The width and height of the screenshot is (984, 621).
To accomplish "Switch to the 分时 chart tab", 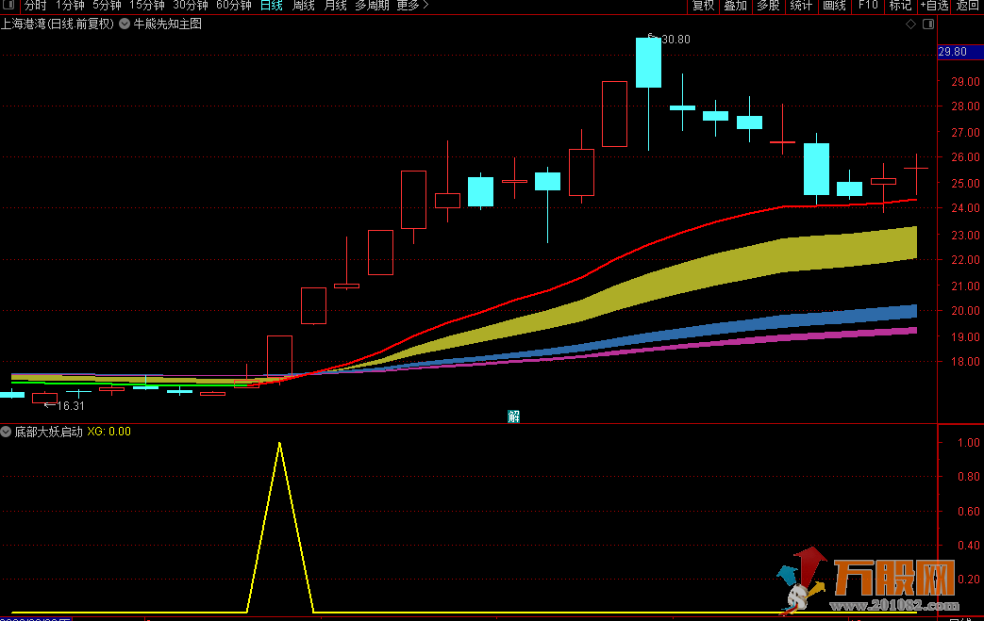I will tap(36, 6).
